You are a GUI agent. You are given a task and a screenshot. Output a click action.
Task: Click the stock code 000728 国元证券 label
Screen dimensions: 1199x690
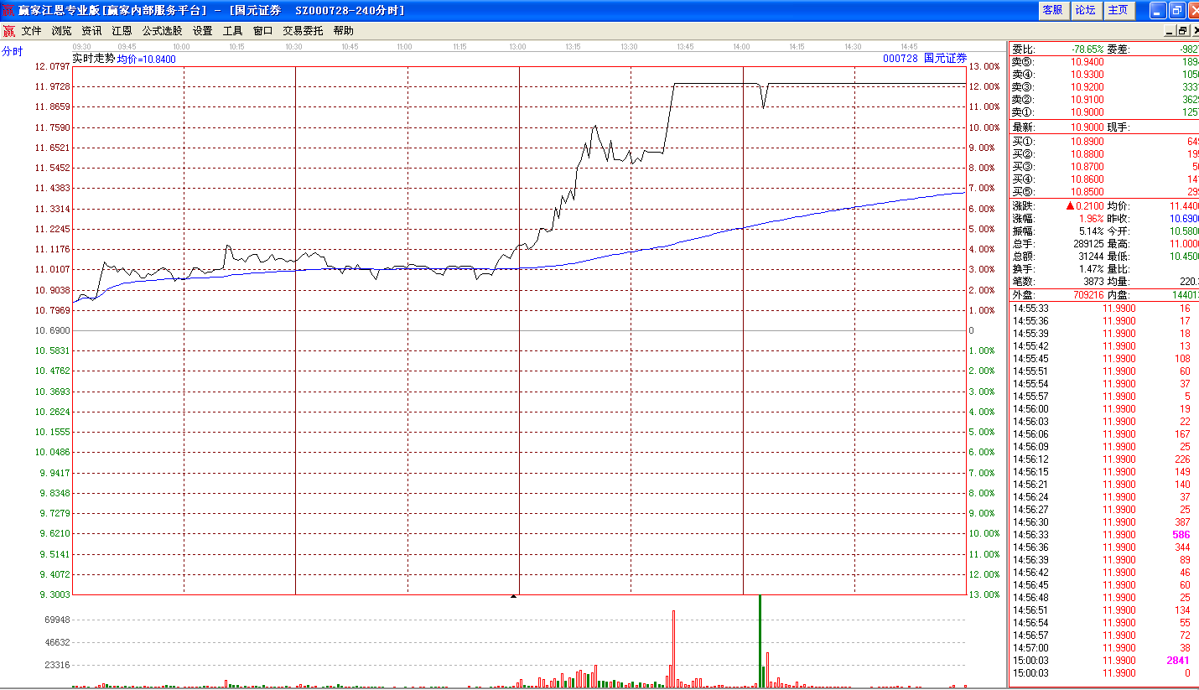925,59
